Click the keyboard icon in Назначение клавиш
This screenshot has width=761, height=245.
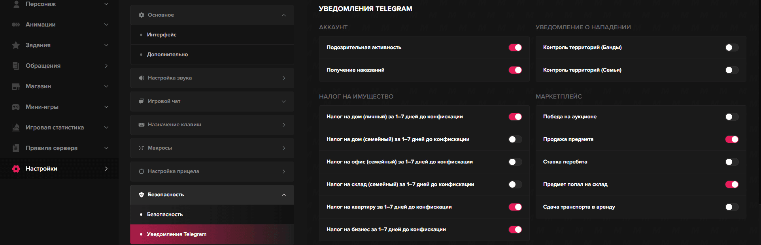tap(142, 125)
